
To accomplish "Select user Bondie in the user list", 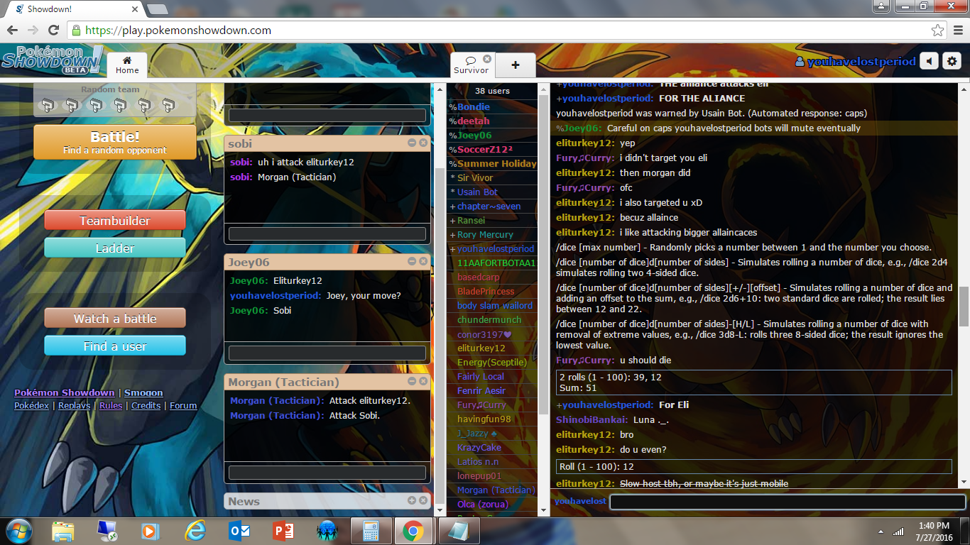I will [492, 107].
